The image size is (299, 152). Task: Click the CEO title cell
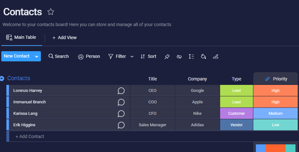[x=153, y=91]
